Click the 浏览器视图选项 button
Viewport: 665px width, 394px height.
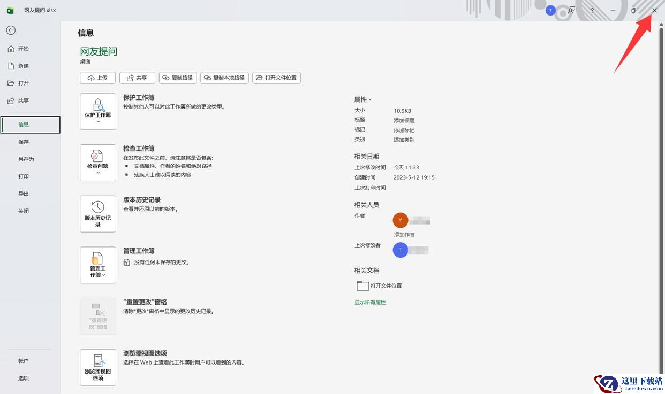coord(98,367)
